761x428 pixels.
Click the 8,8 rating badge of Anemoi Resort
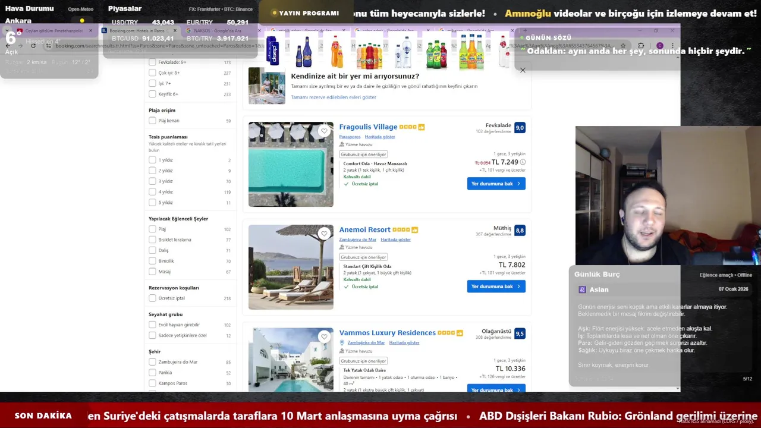point(520,231)
